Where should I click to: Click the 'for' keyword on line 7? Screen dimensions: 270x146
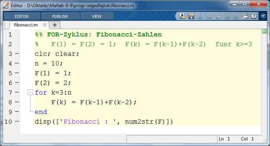point(41,92)
